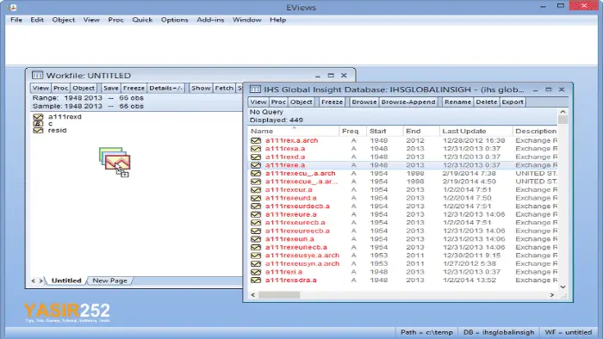Viewport: 603px width, 339px height.
Task: Click DB = ihsglobalinsigh status entry
Action: point(499,332)
